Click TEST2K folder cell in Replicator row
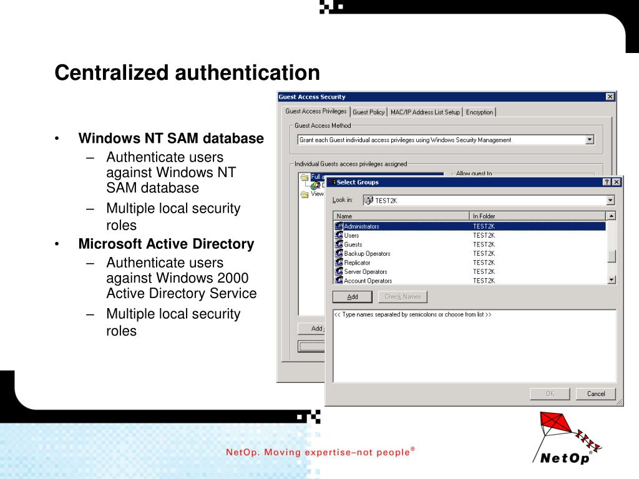Viewport: 639px width, 479px height. point(484,263)
